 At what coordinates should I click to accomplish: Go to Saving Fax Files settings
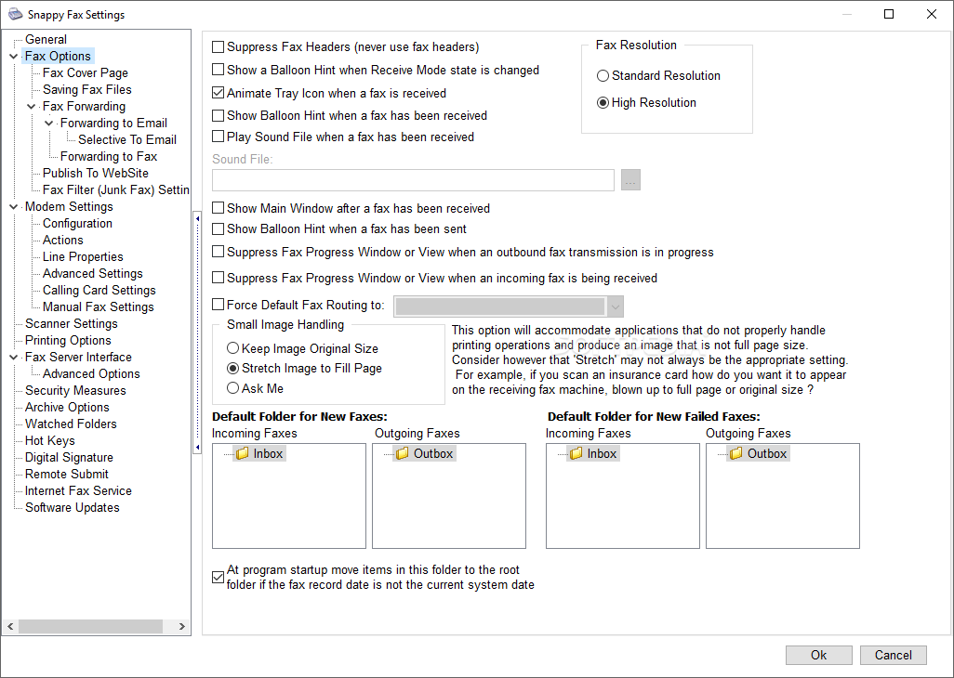click(87, 89)
